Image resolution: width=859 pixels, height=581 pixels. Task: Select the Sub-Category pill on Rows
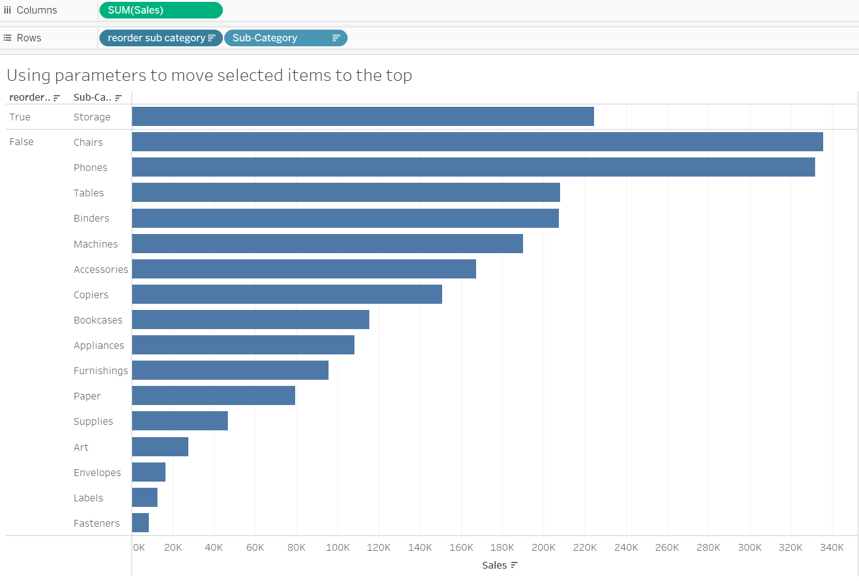click(286, 38)
